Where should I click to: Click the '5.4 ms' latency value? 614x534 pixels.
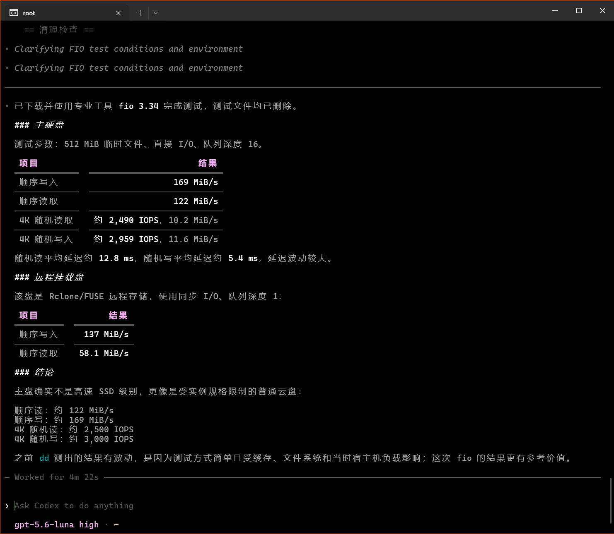pos(243,258)
